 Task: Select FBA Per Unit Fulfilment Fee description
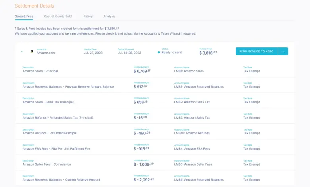click(56, 149)
